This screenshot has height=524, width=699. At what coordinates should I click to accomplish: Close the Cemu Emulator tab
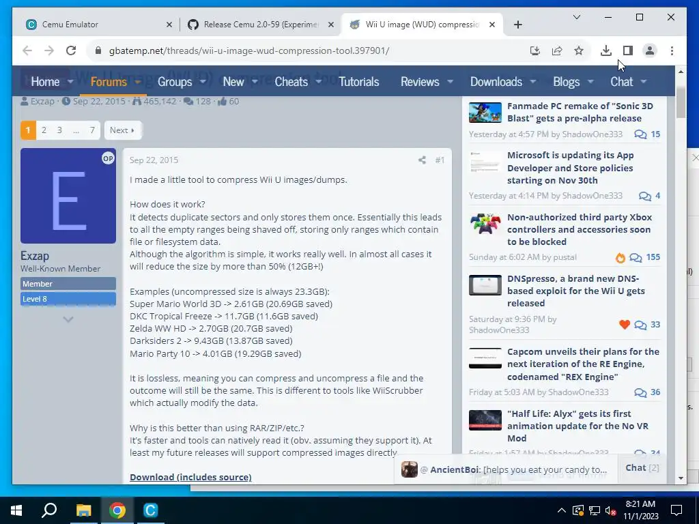click(169, 25)
